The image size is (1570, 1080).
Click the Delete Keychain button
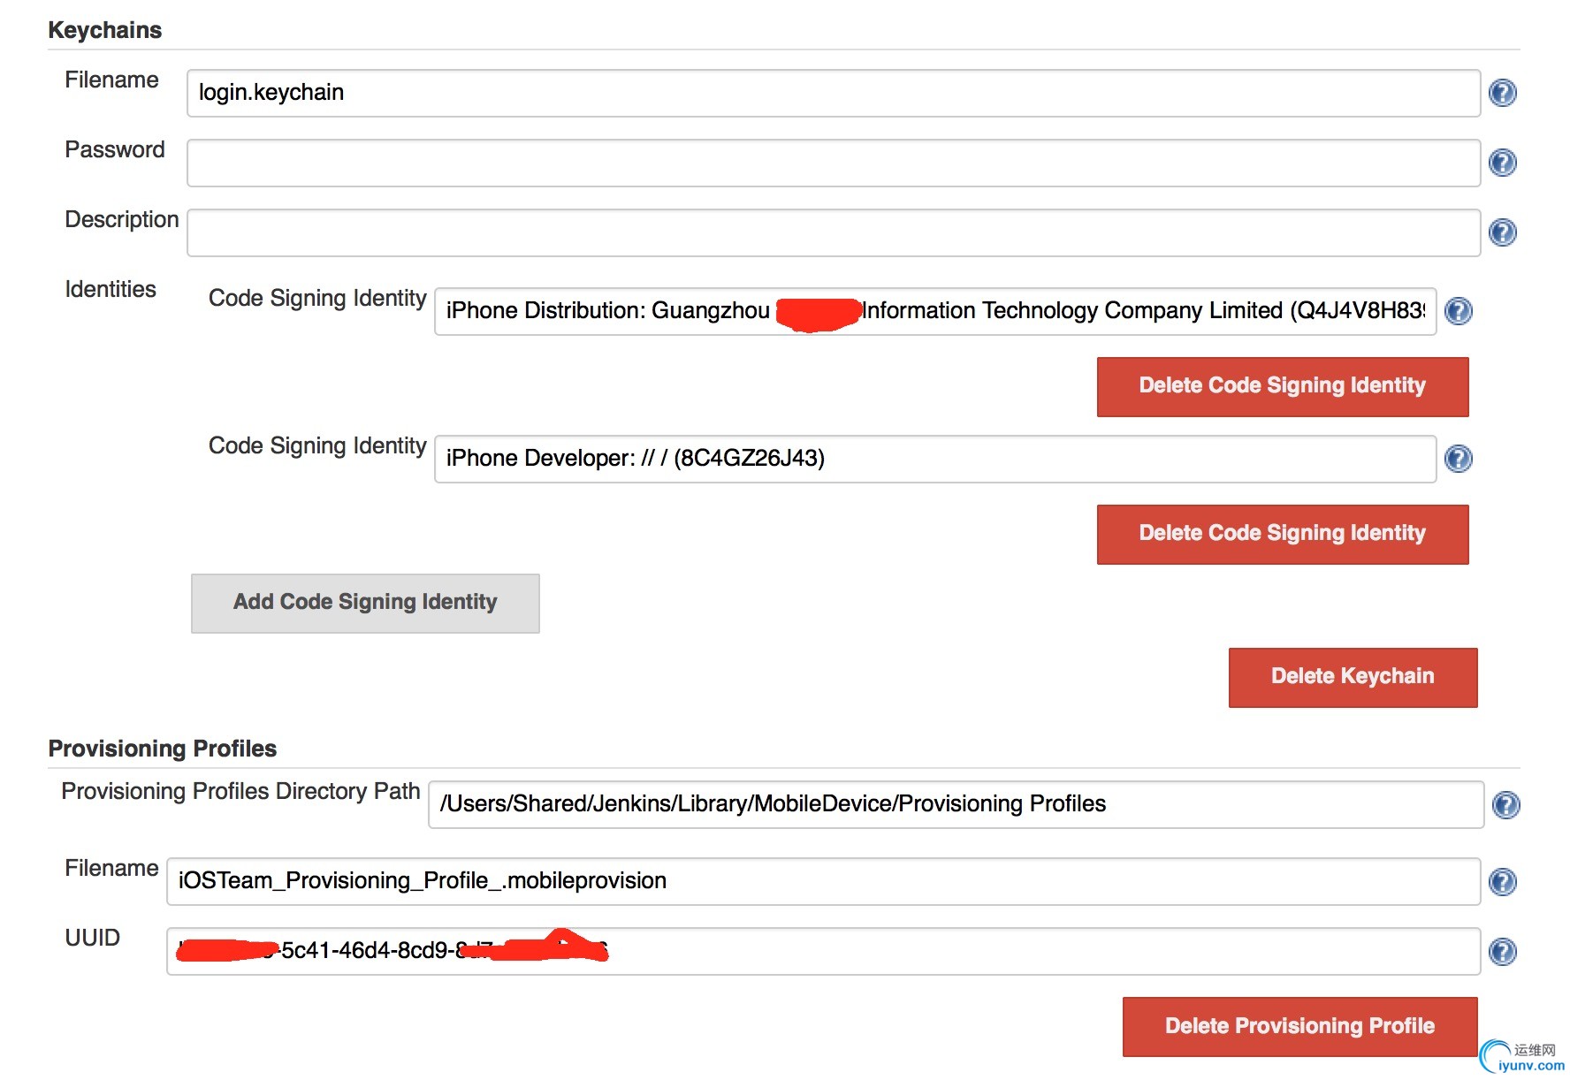click(1353, 677)
